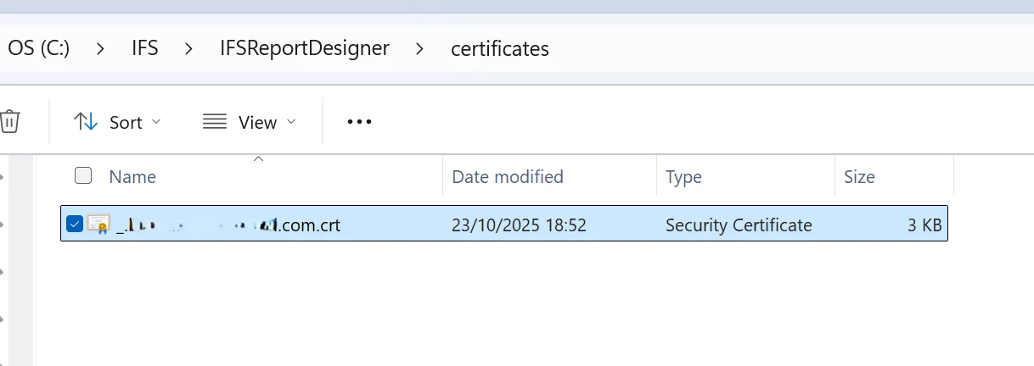Tick the select-all checkbox beside Name
The height and width of the screenshot is (366, 1034).
click(83, 176)
